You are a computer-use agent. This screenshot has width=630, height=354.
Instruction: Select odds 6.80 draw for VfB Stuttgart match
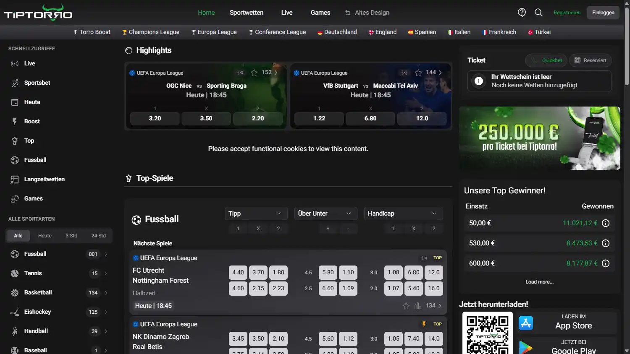coord(370,119)
